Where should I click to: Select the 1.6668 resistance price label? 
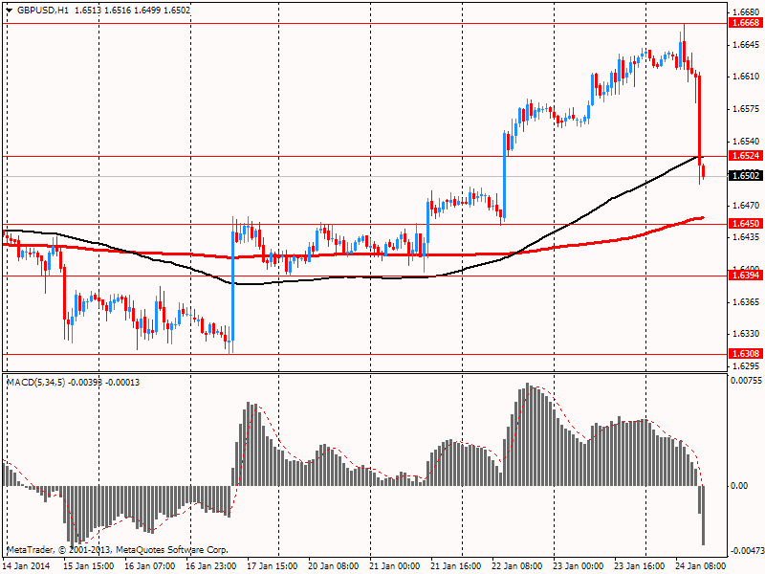746,23
